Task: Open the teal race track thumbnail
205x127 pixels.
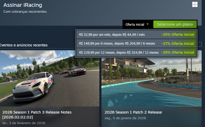Action: pos(152,82)
